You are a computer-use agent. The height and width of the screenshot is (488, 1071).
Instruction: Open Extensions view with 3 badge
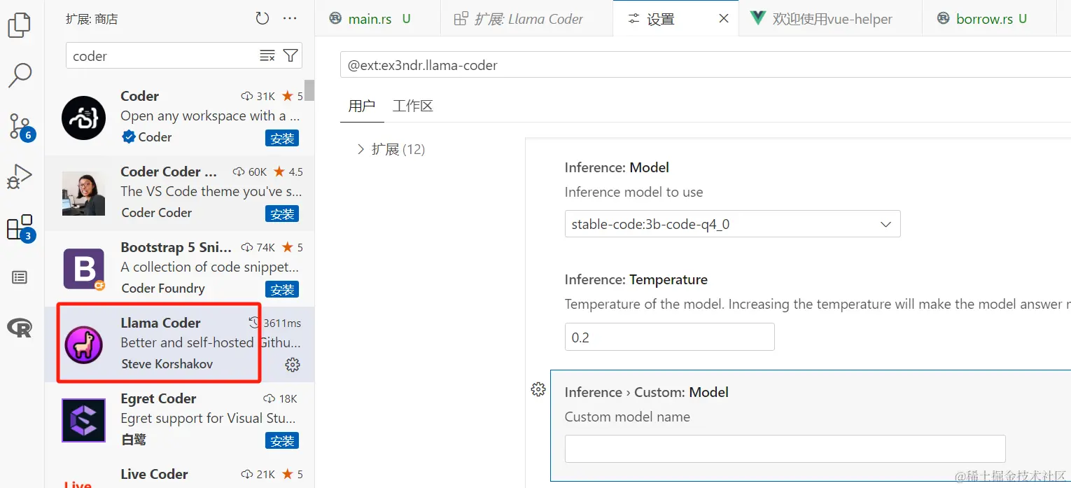click(x=20, y=228)
